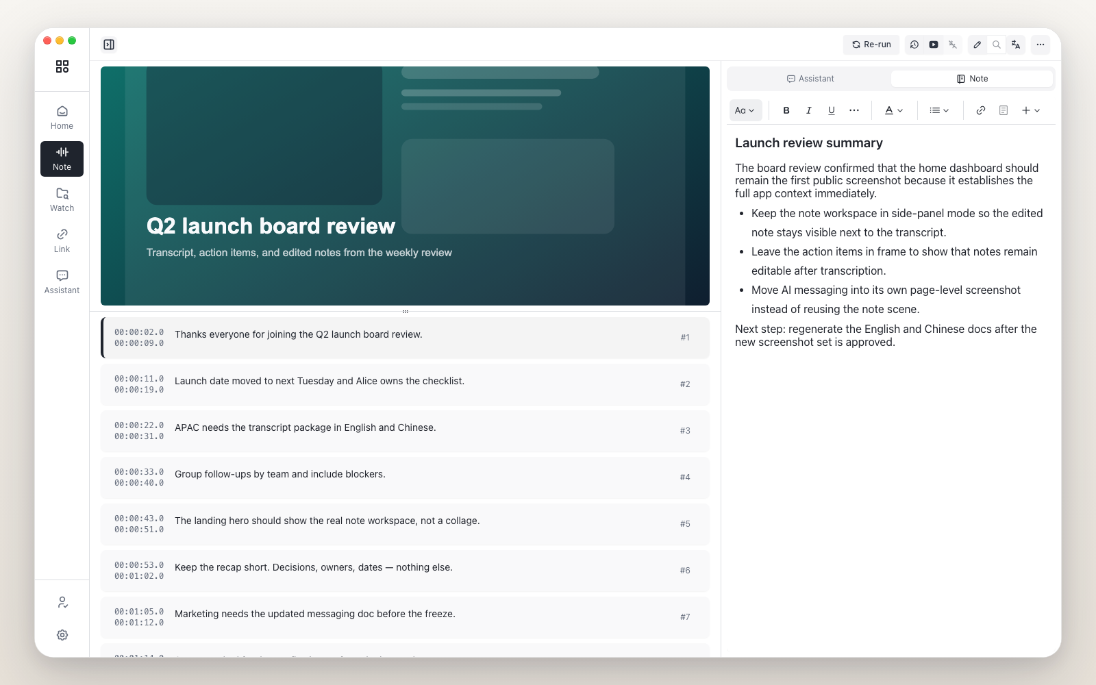
Task: Open the plus insert dropdown
Action: 1031,110
